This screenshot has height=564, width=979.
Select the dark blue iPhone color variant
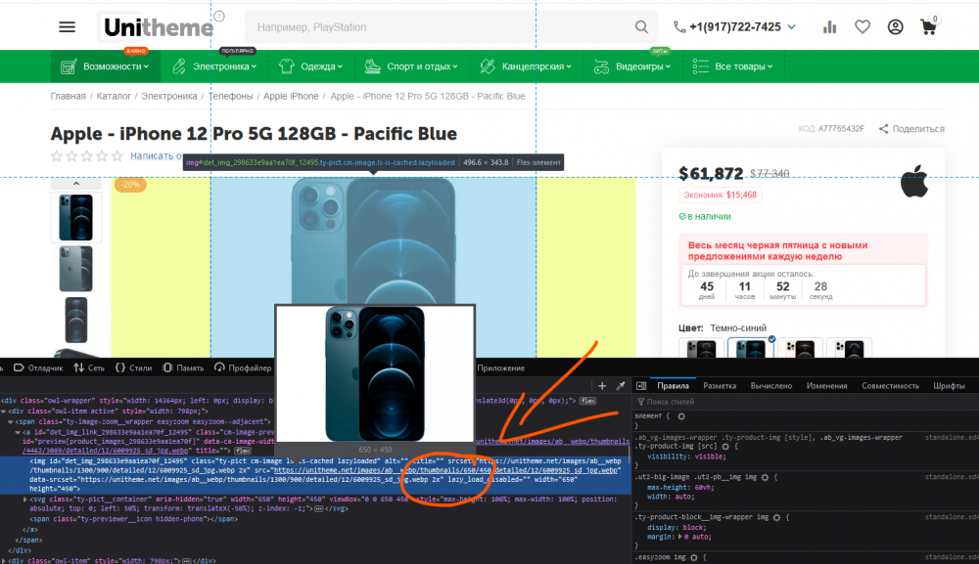(752, 350)
